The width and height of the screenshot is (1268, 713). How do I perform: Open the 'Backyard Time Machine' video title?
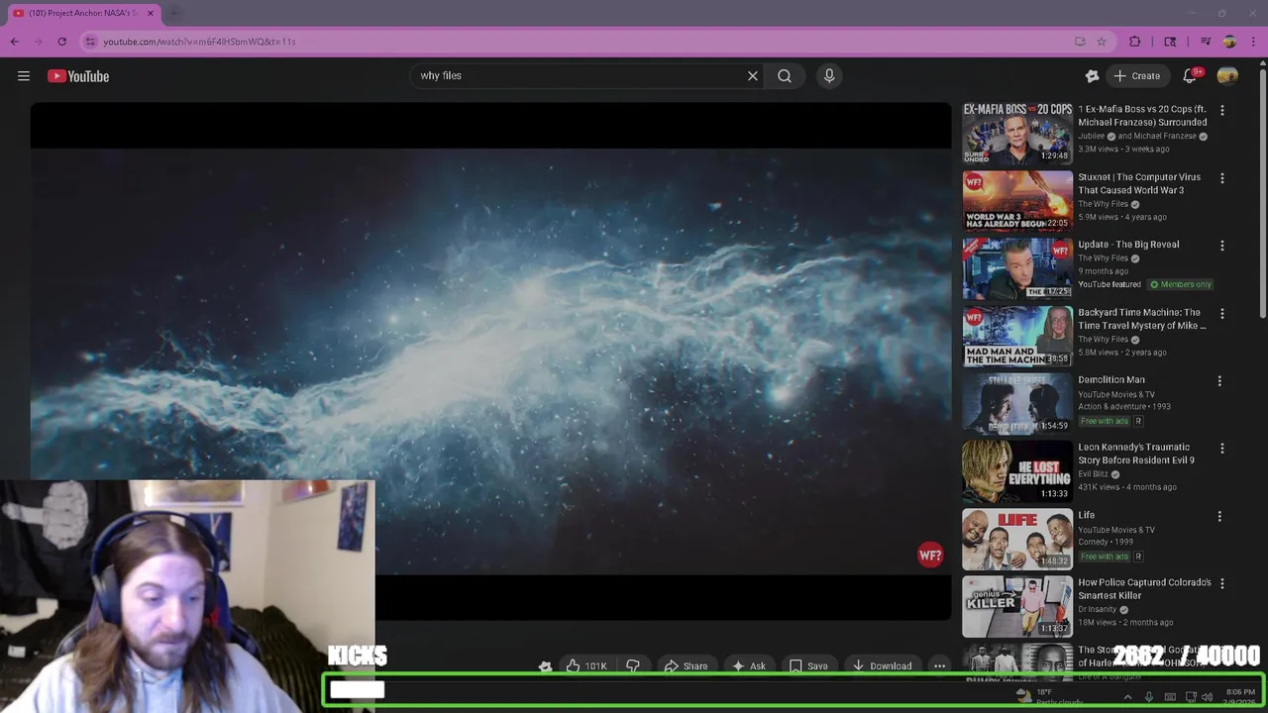pyautogui.click(x=1142, y=319)
